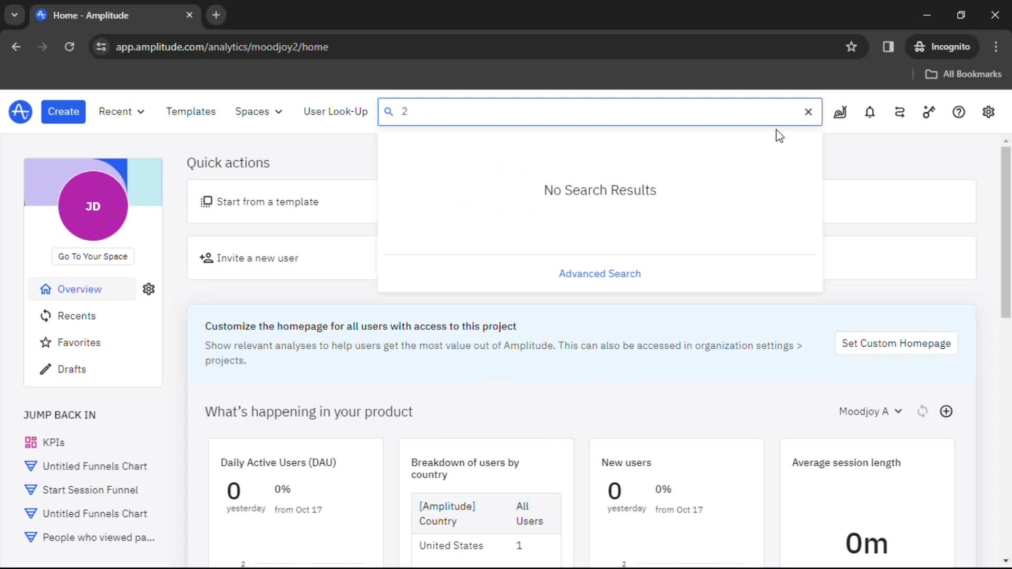Clear the search input with X button
The width and height of the screenshot is (1012, 569).
(809, 111)
